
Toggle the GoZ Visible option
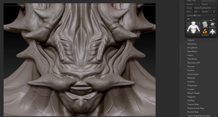[207, 12]
